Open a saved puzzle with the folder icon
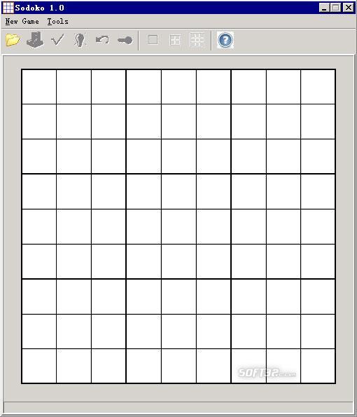357x417 pixels. [x=13, y=40]
